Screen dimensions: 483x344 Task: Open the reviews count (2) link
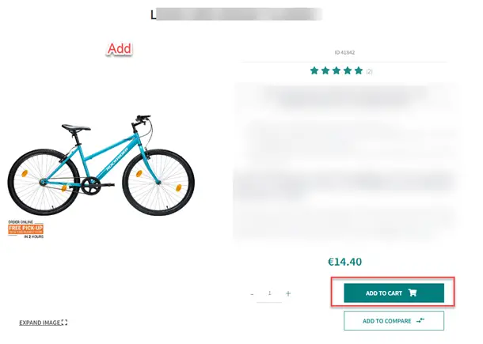click(369, 71)
